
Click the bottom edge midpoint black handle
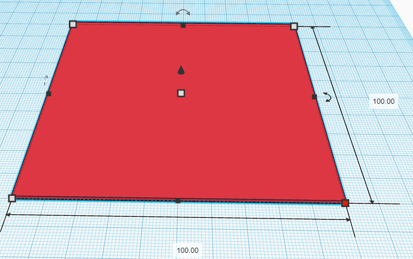(178, 201)
